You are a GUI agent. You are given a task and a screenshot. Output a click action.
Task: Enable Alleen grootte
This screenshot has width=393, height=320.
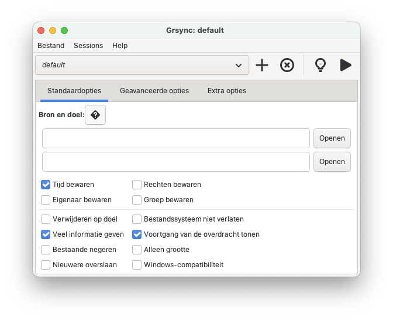[137, 250]
